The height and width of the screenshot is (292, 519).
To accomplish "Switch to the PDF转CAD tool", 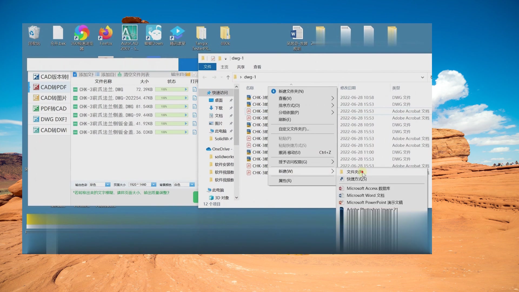I will 51,108.
